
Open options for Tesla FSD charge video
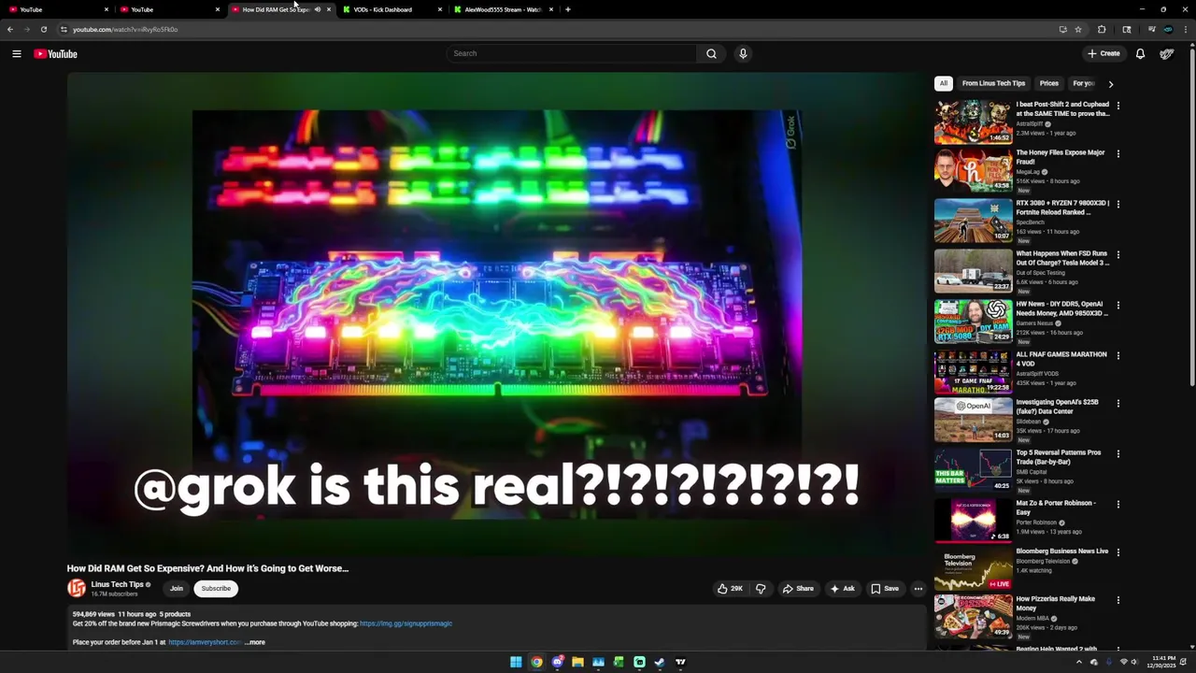tap(1118, 254)
